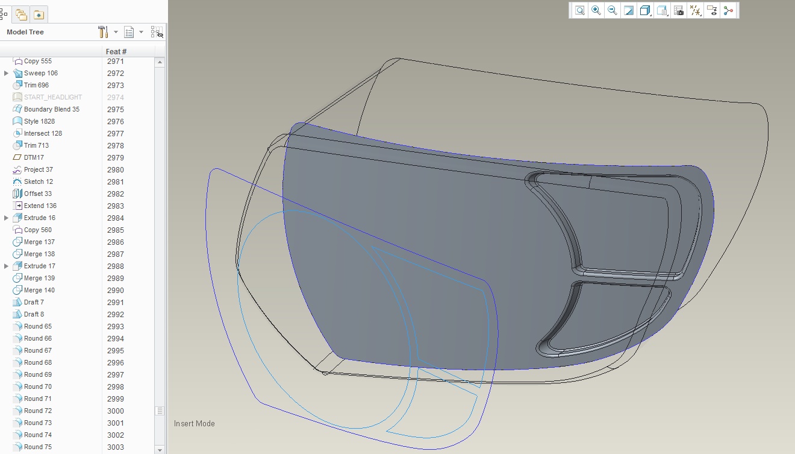The height and width of the screenshot is (454, 795).
Task: Click model tree scrollbar up arrow
Action: point(160,62)
